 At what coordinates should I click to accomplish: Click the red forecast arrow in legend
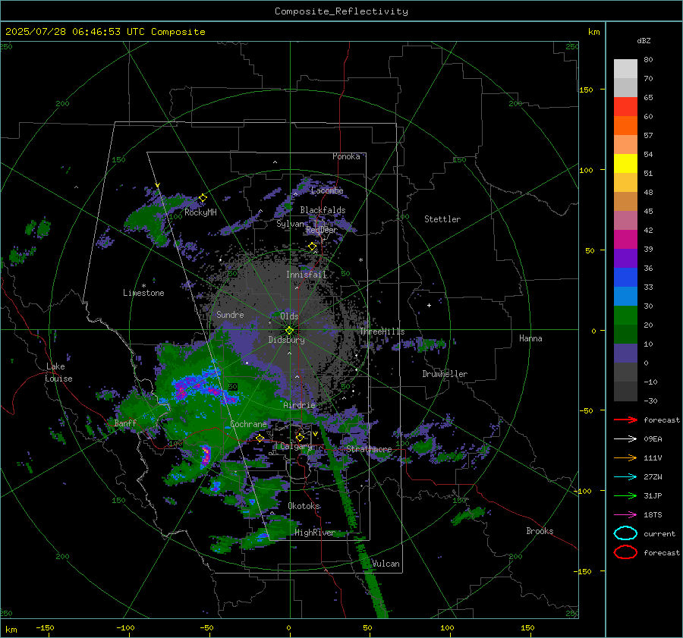point(625,420)
